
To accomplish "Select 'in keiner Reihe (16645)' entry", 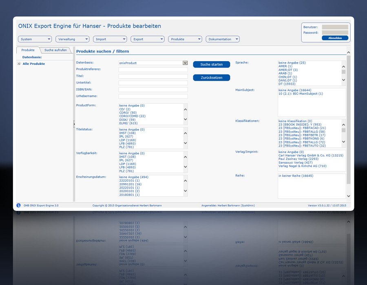I will click(x=296, y=175).
